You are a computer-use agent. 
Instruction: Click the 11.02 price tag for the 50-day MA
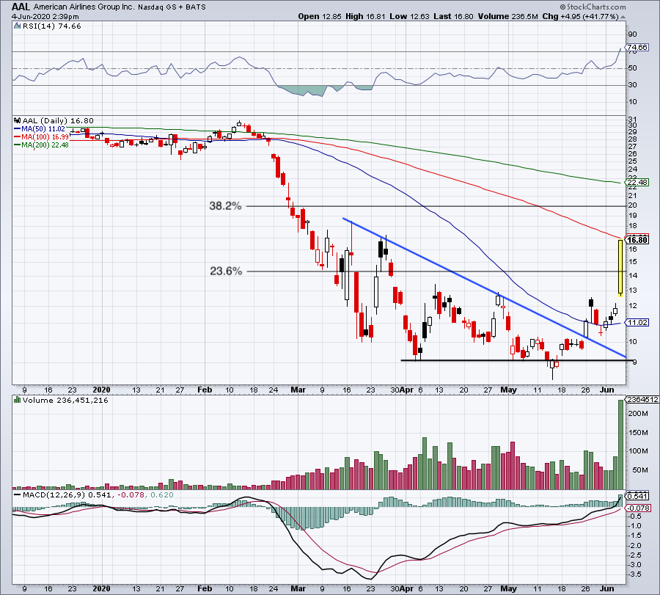click(637, 323)
